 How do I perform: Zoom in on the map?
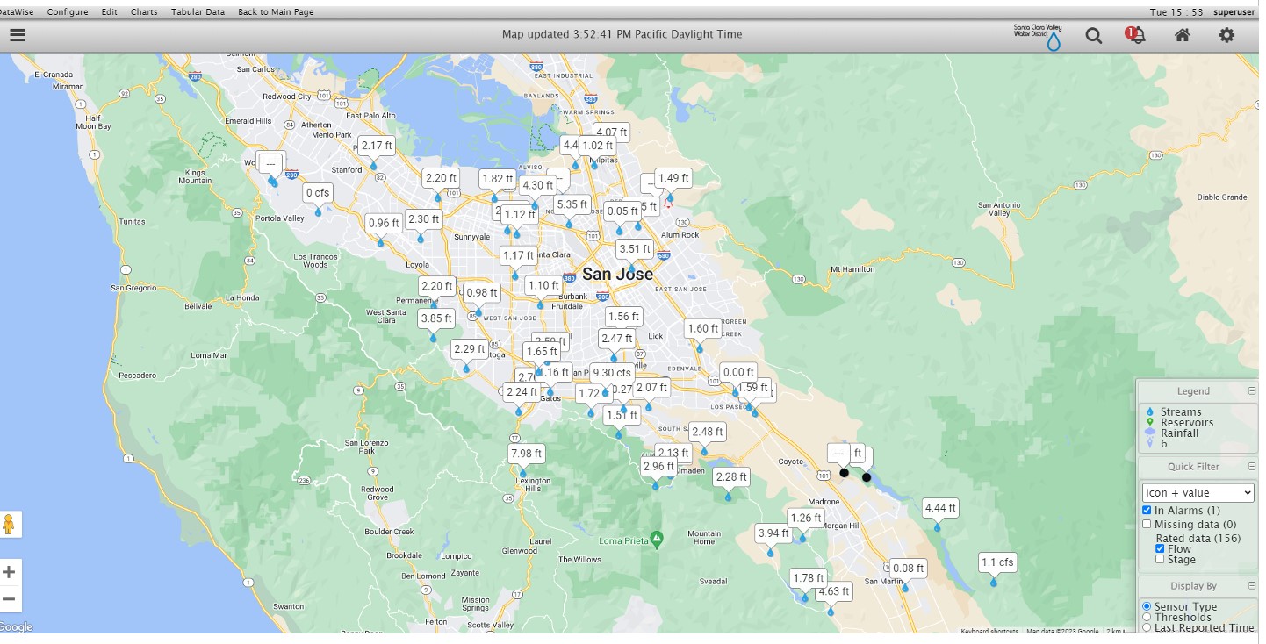click(x=10, y=572)
